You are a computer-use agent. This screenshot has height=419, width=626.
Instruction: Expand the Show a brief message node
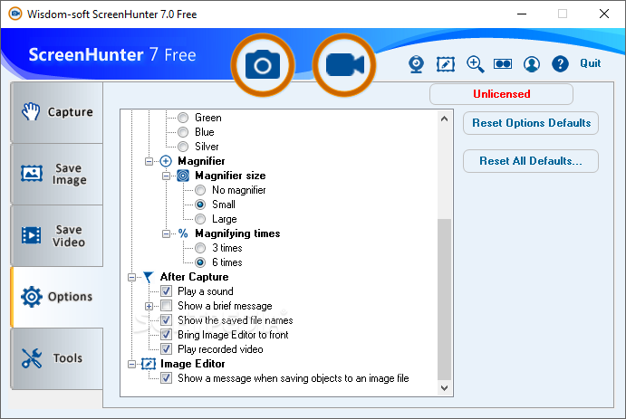click(149, 306)
